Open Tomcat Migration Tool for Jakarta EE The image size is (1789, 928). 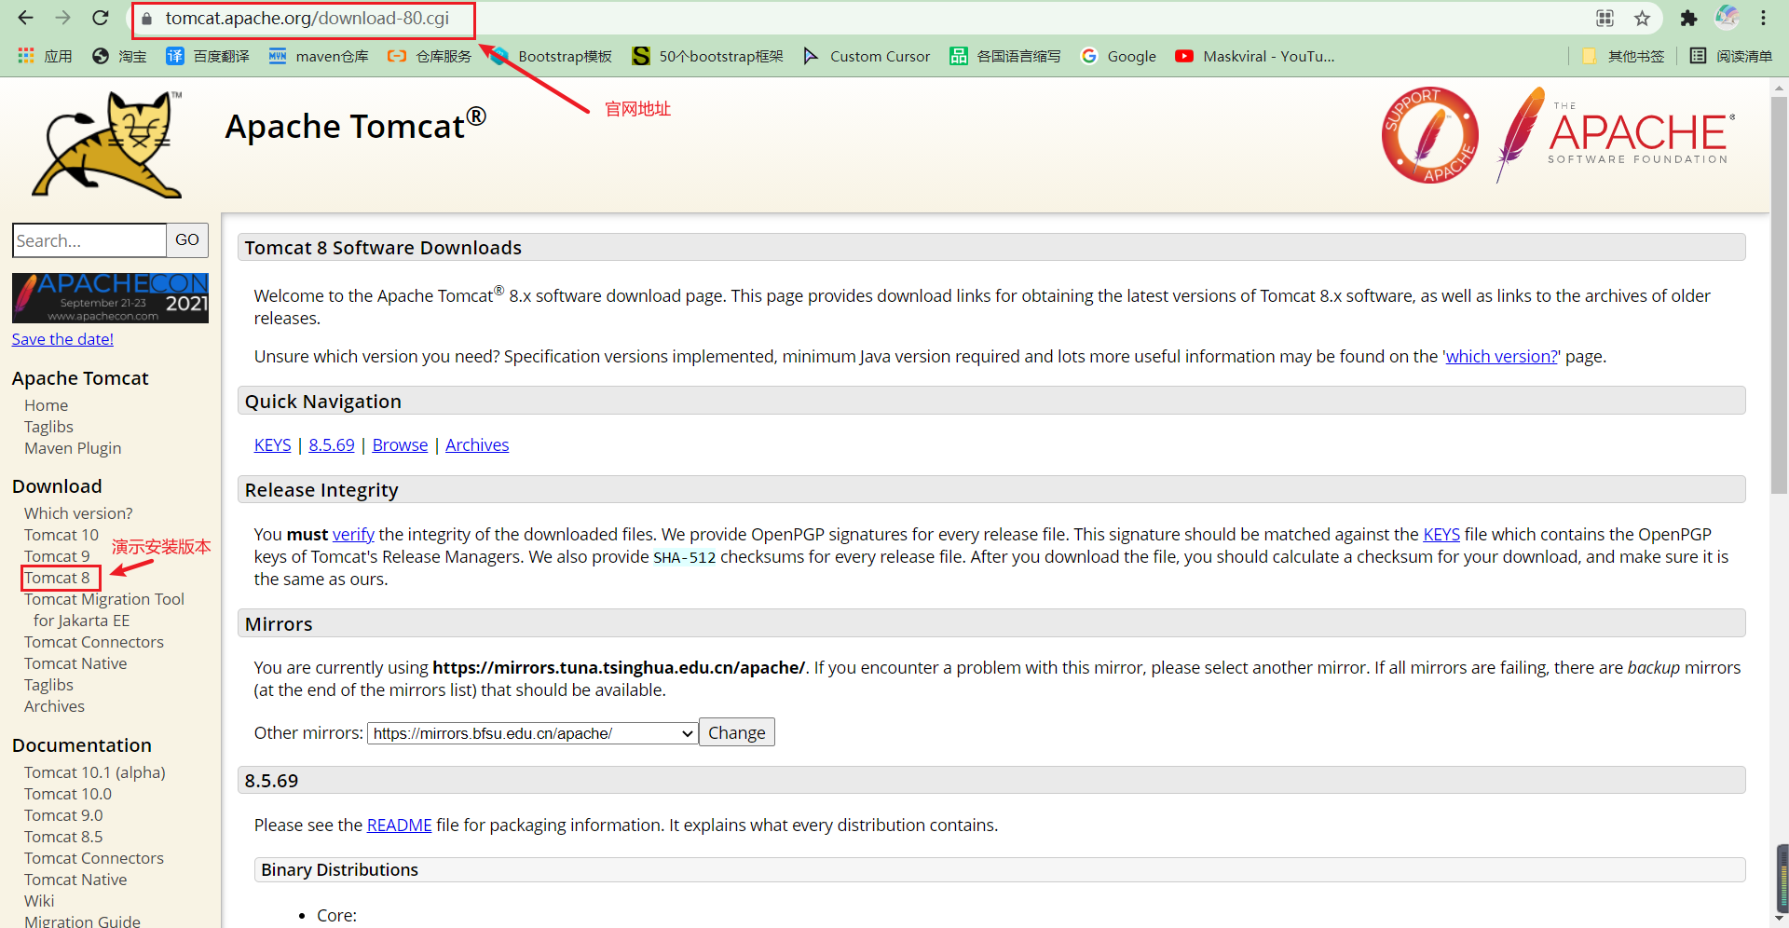[104, 609]
